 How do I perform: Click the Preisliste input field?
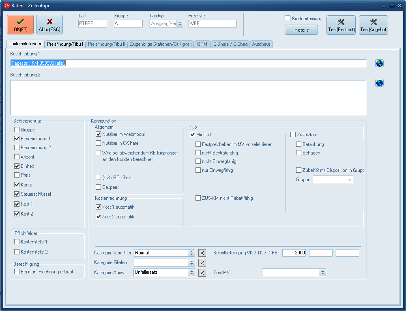[213, 23]
